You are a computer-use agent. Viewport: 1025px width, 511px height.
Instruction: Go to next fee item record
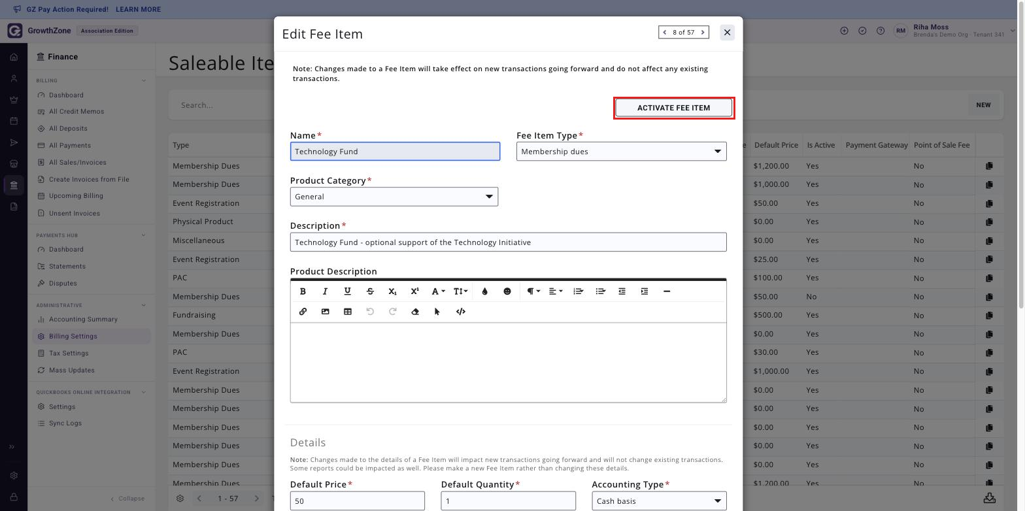pyautogui.click(x=703, y=32)
